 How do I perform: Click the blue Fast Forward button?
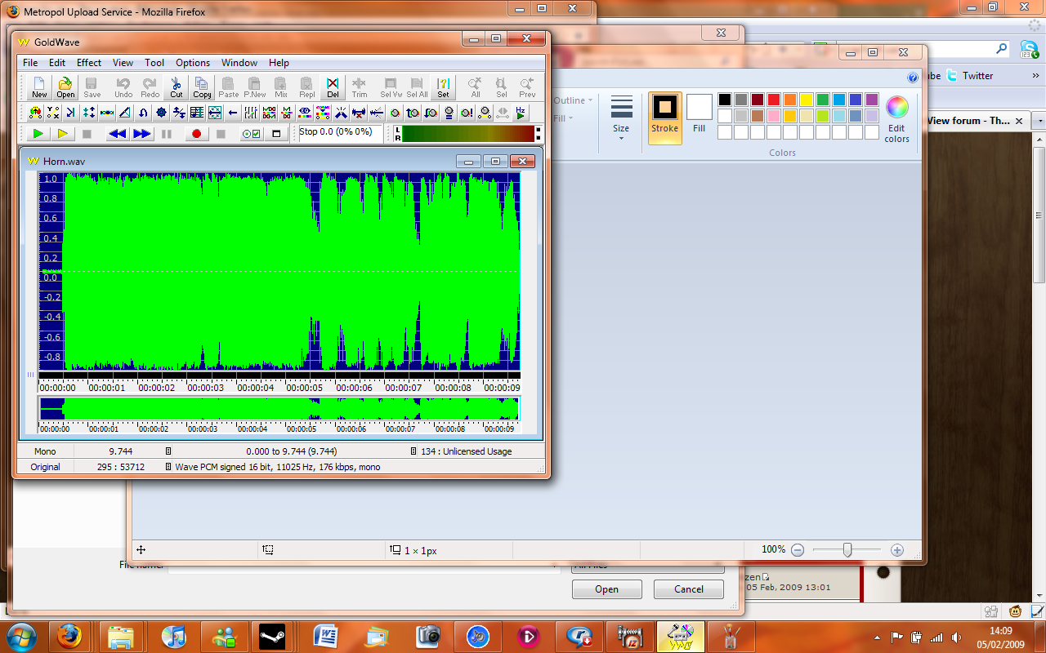(142, 134)
